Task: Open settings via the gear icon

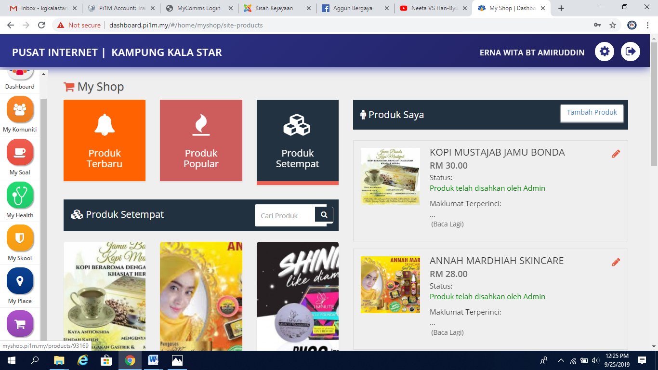Action: click(604, 52)
